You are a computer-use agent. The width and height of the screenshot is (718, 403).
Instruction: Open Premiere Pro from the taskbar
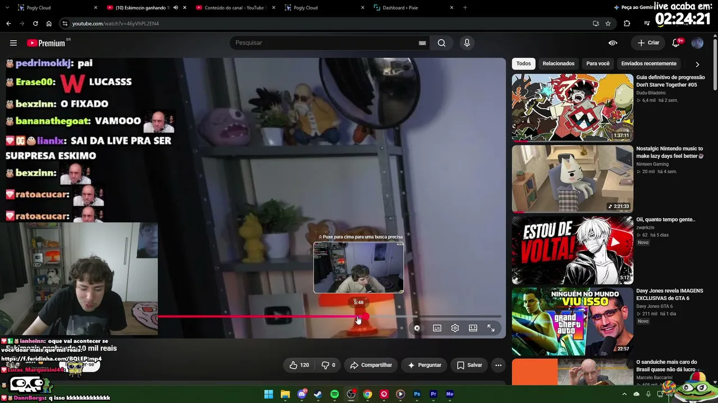(433, 394)
